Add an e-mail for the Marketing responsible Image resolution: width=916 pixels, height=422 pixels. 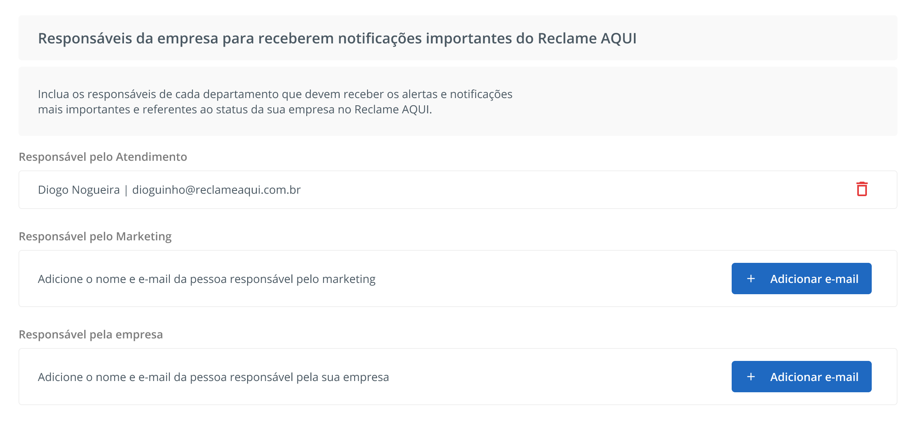tap(801, 279)
